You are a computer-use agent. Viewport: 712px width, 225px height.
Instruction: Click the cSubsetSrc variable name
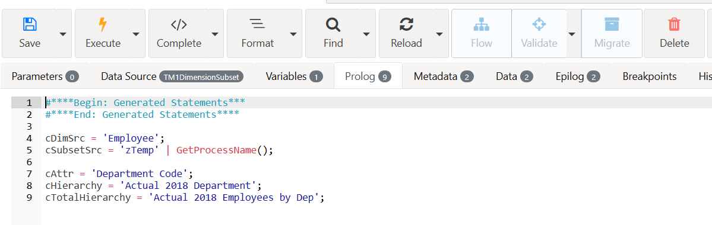point(74,150)
